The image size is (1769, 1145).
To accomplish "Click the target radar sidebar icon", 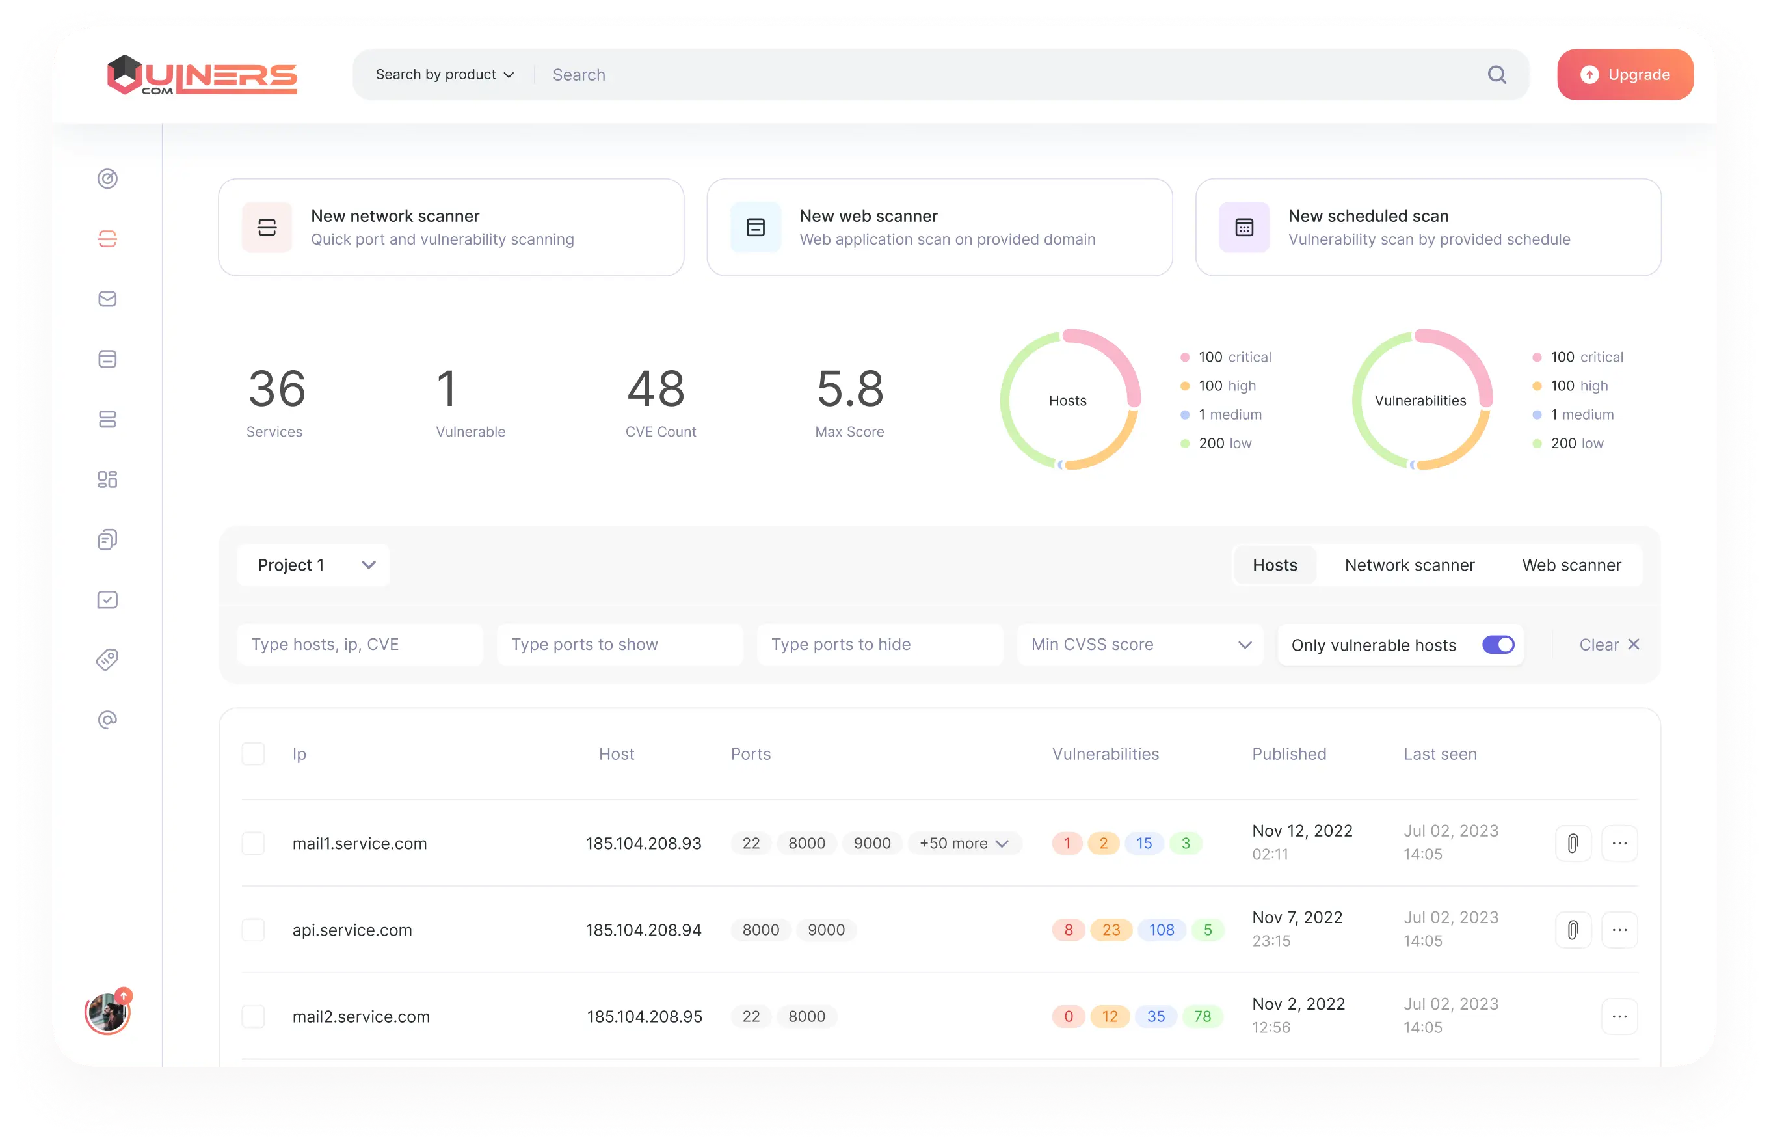I will 108,178.
